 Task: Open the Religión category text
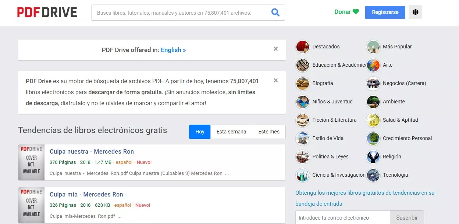point(392,157)
